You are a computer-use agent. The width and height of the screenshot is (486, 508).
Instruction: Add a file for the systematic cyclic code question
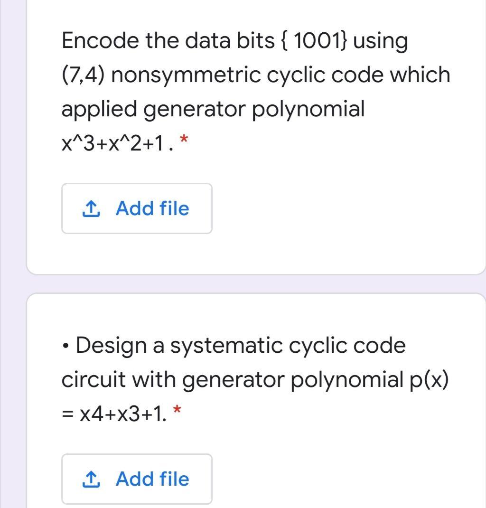(x=137, y=479)
